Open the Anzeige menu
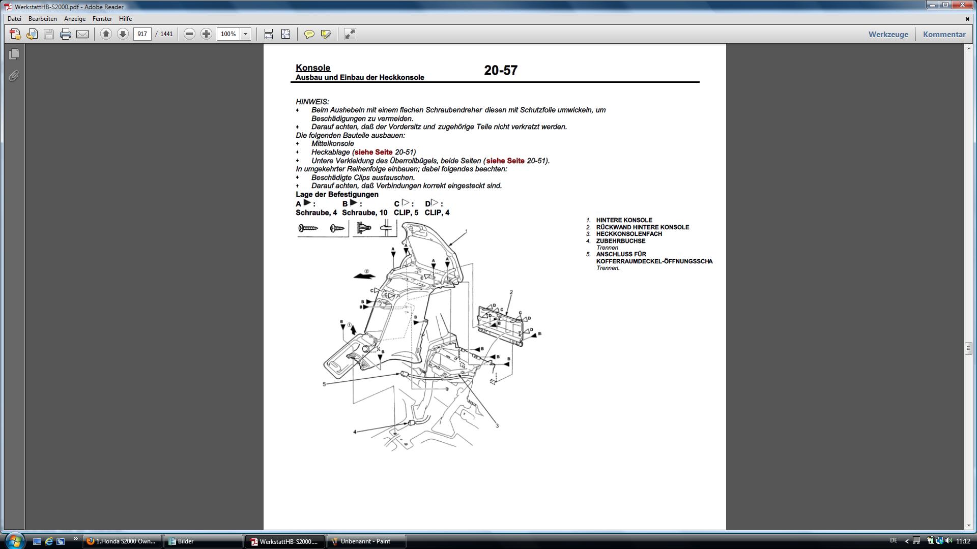 click(74, 19)
